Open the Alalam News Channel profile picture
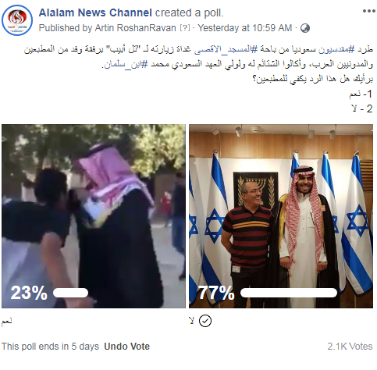377x370 pixels. pos(17,20)
